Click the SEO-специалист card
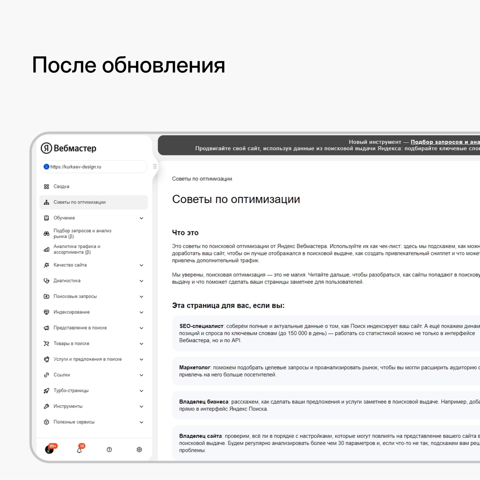The image size is (480, 480). tap(326, 333)
